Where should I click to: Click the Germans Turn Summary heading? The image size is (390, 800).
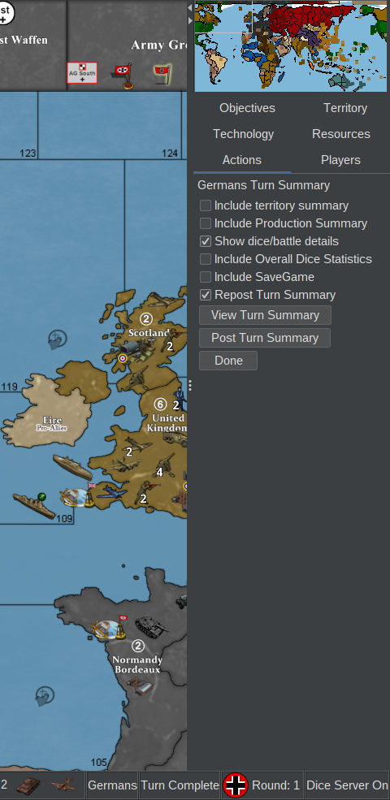pos(263,185)
